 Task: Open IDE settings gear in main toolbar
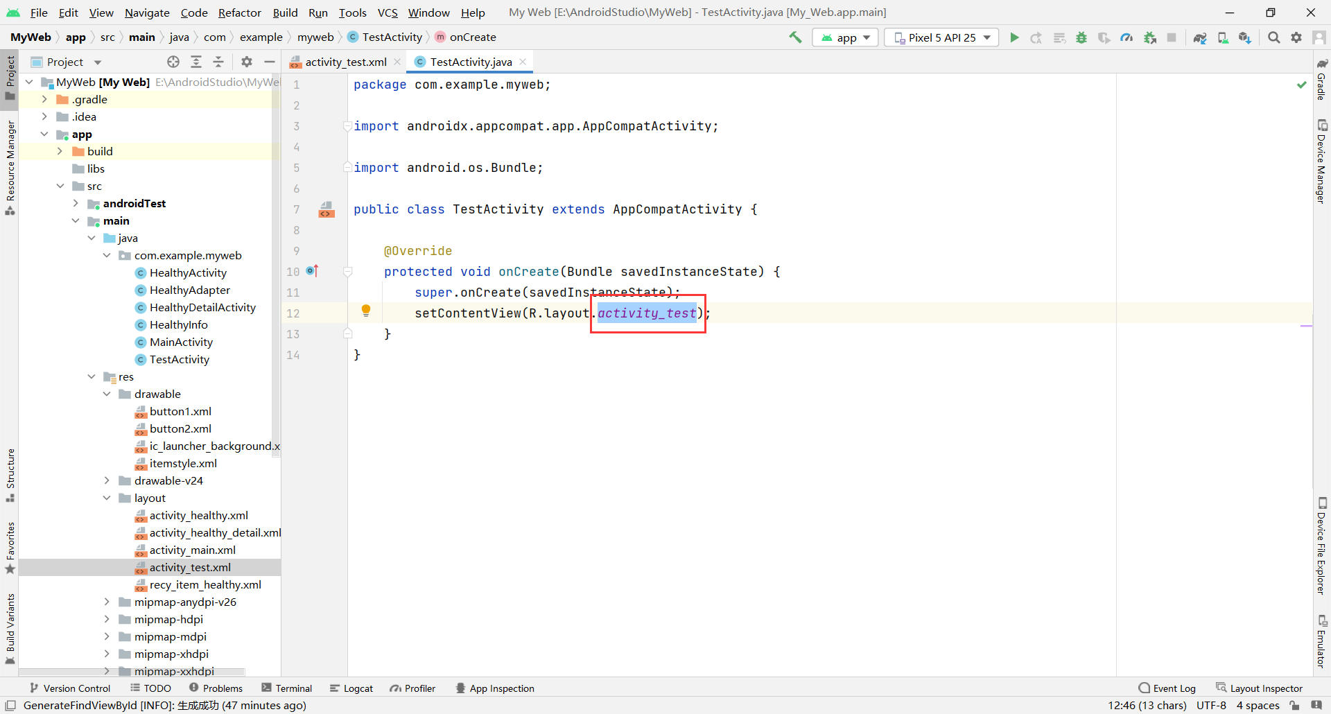pyautogui.click(x=1296, y=37)
